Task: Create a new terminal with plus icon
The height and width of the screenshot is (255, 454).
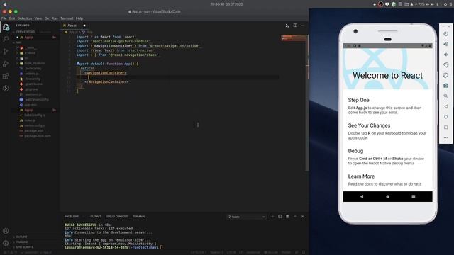Action: tap(272, 217)
